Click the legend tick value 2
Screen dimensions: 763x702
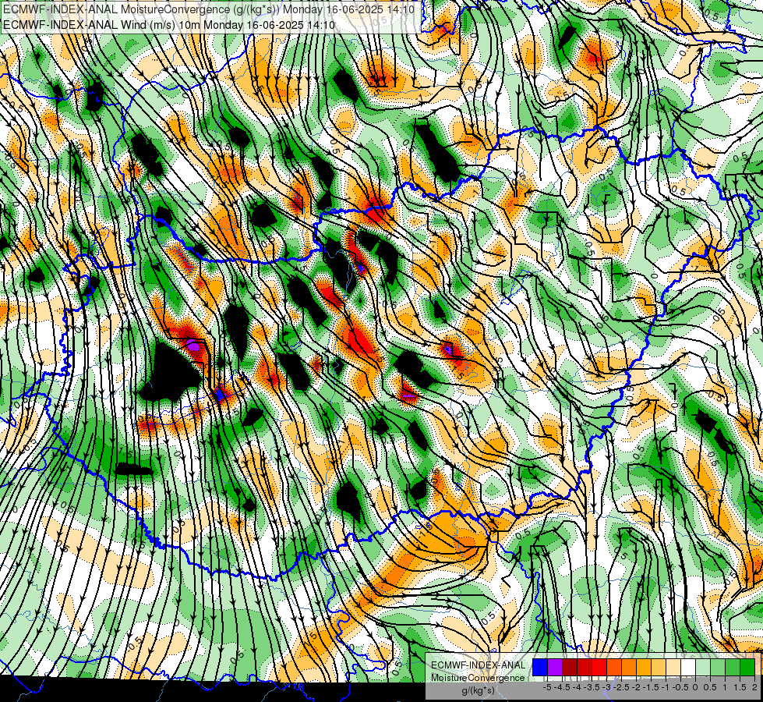[x=754, y=687]
